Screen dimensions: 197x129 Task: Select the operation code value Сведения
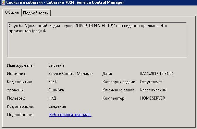click(57, 106)
